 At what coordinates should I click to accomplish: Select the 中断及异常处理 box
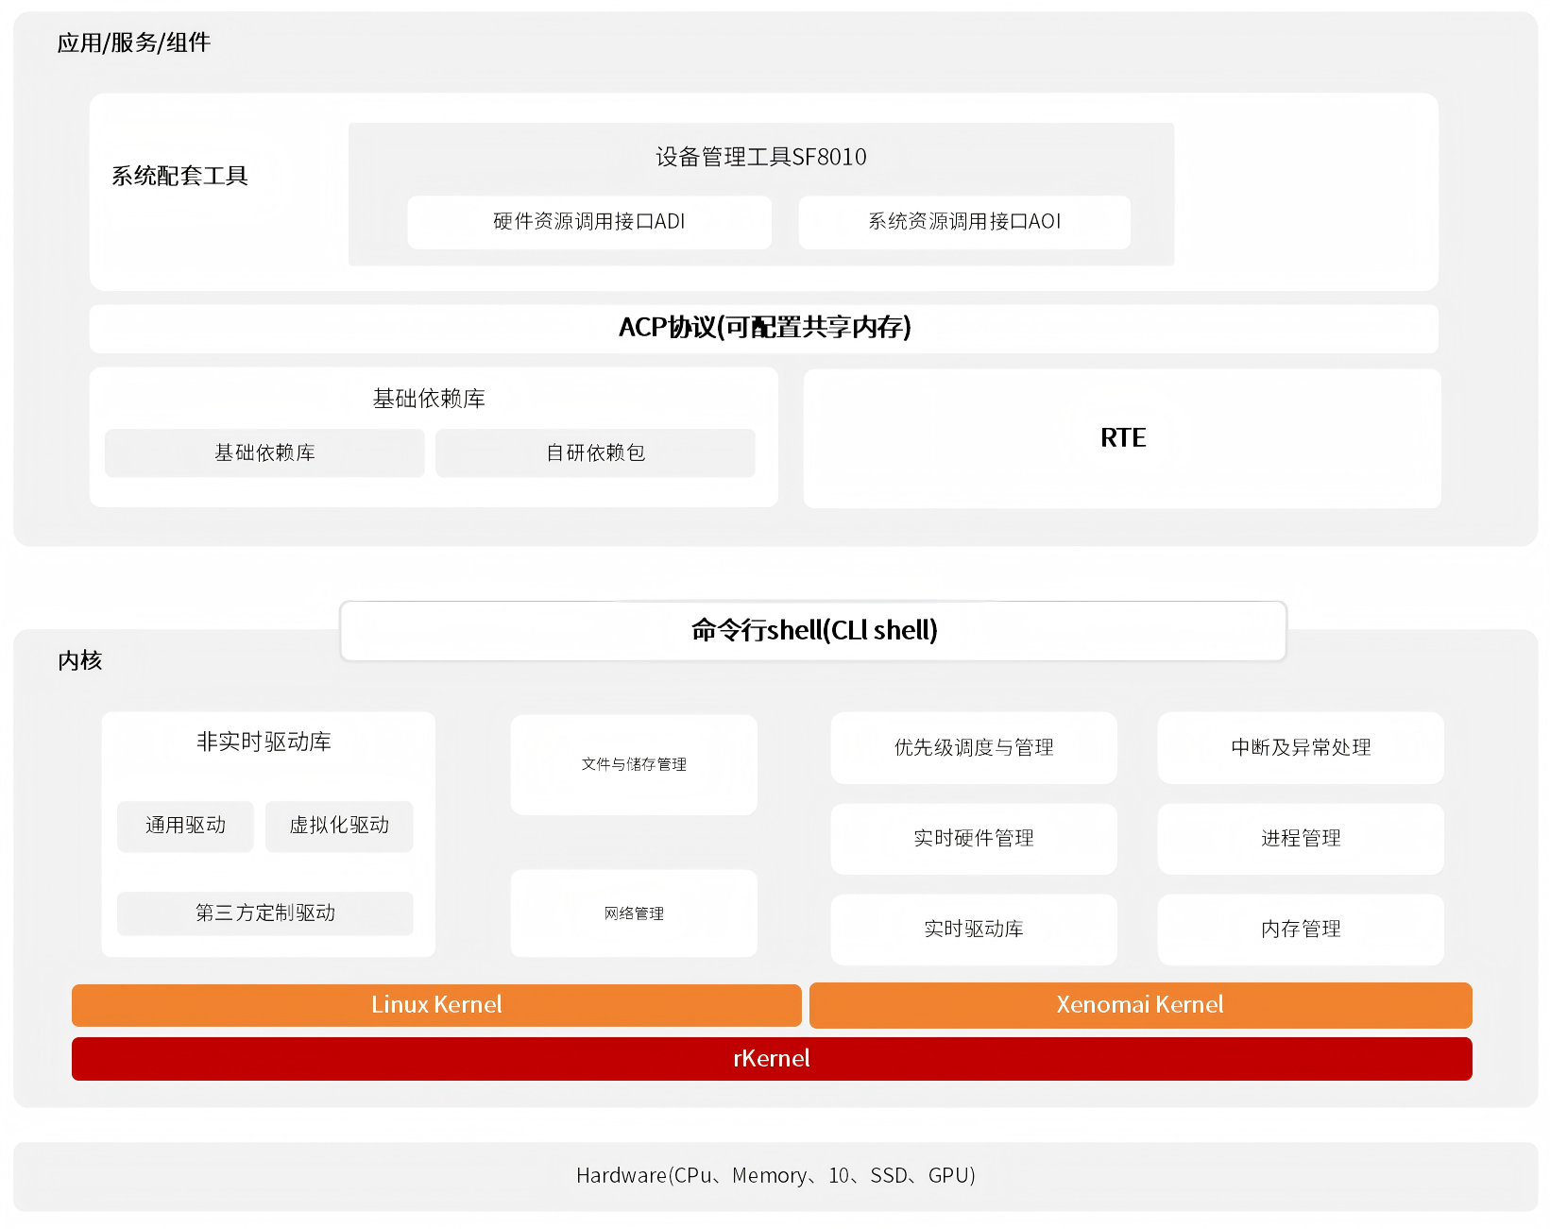(1301, 747)
